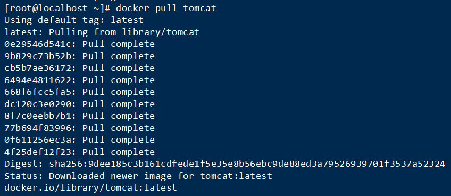
Task: Click the 'Downloaded newer image' status line
Action: pyautogui.click(x=138, y=176)
